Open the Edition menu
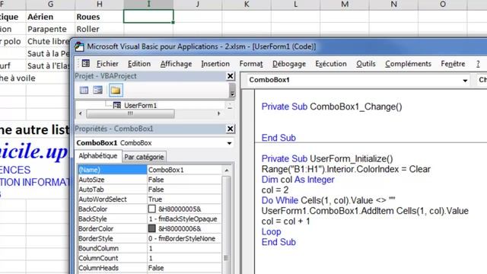Screen dimensions: 487x274 (139, 64)
